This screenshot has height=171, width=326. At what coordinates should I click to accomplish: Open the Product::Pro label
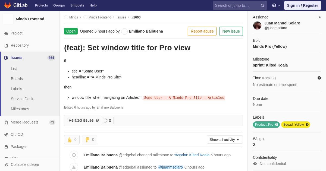click(264, 125)
